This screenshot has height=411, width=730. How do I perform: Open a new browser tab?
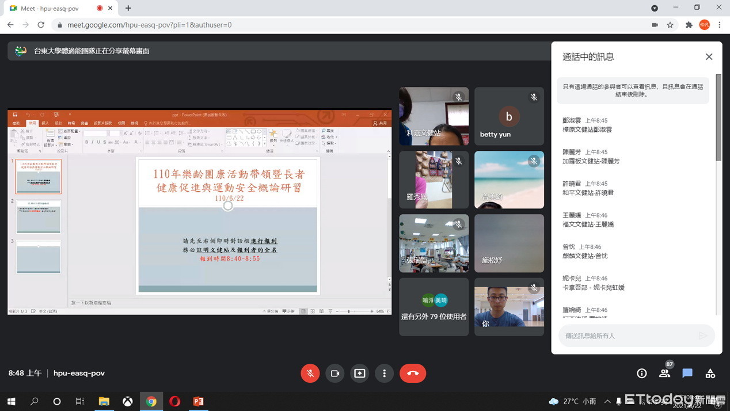[x=128, y=9]
